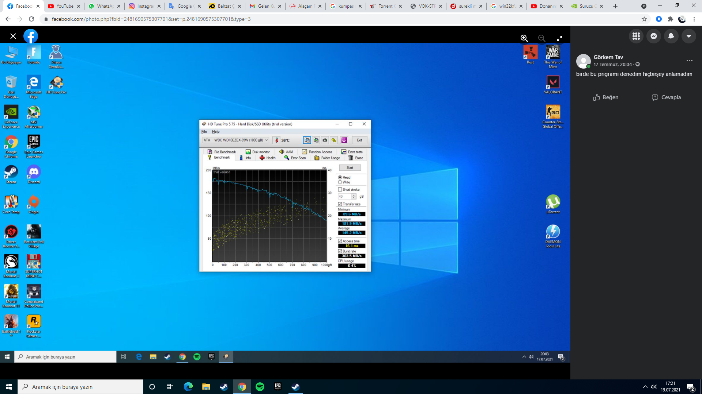Bookmark this page with the star icon
702x394 pixels.
point(644,19)
